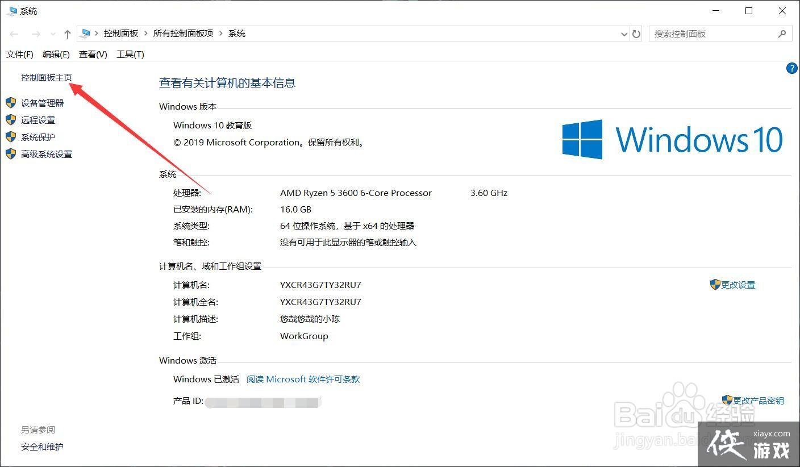Open 系统保护 in the sidebar
800x467 pixels.
pos(38,137)
